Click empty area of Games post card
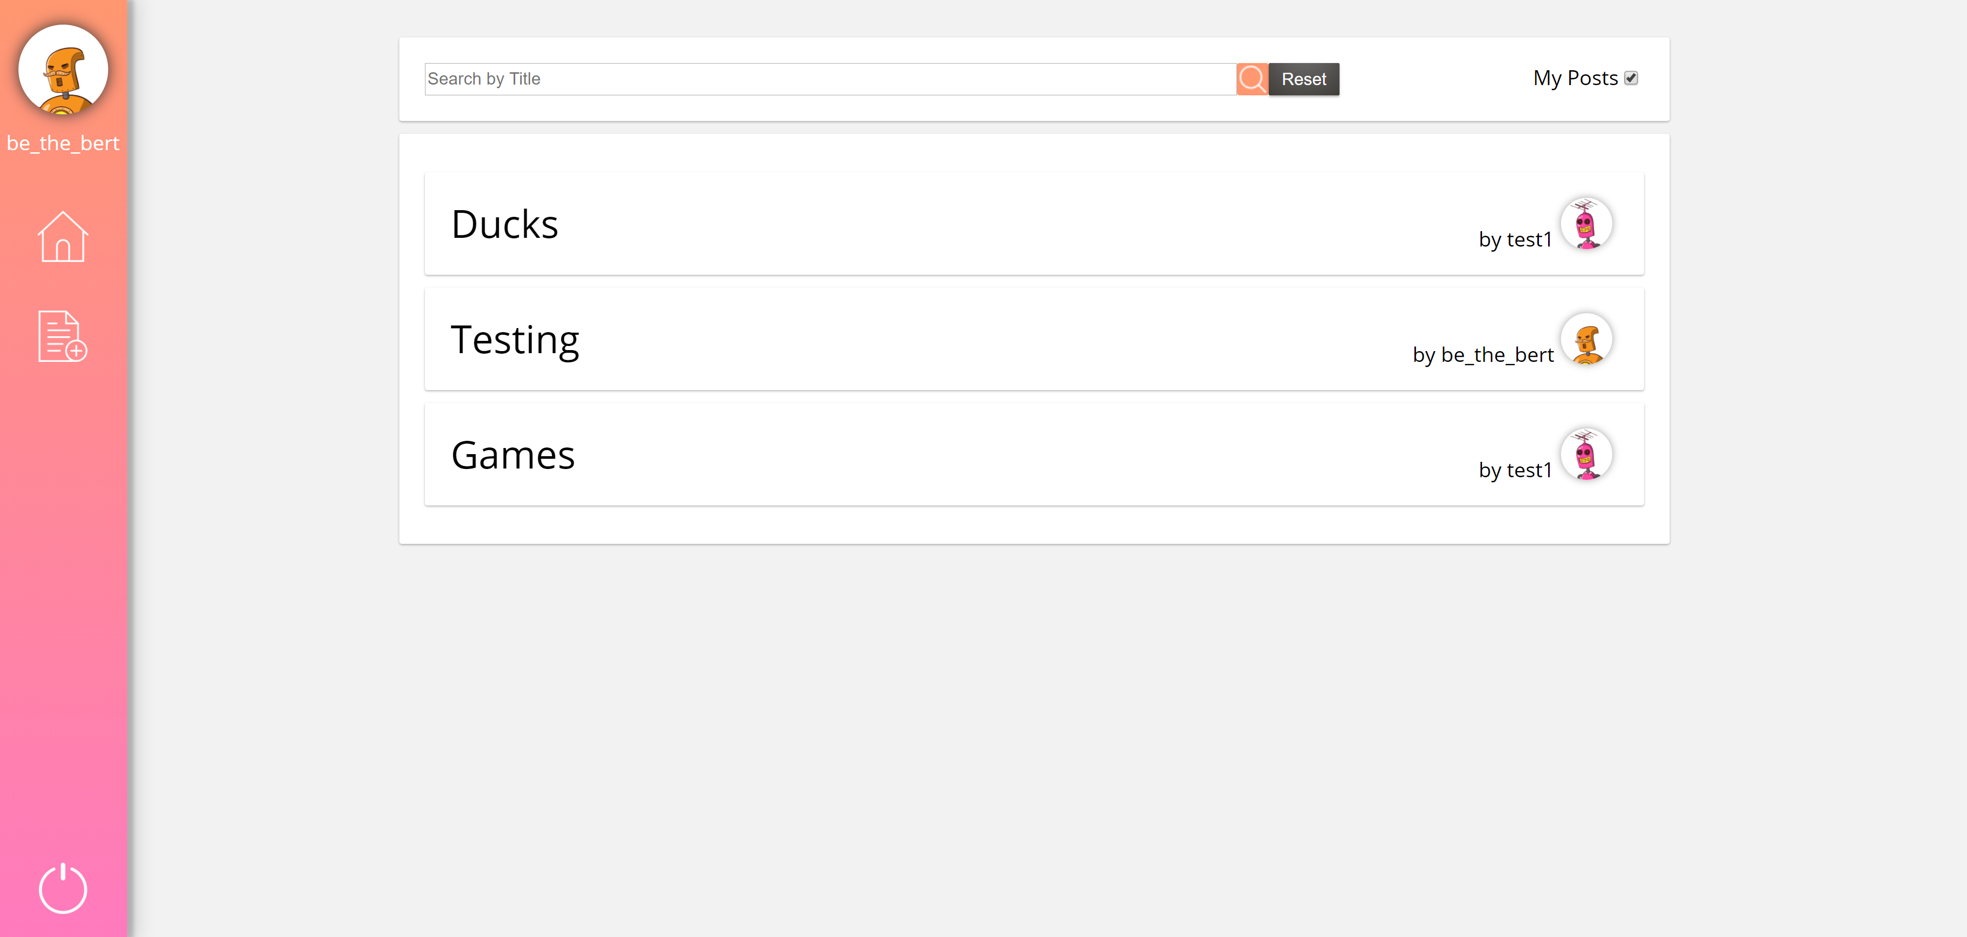 (992, 455)
